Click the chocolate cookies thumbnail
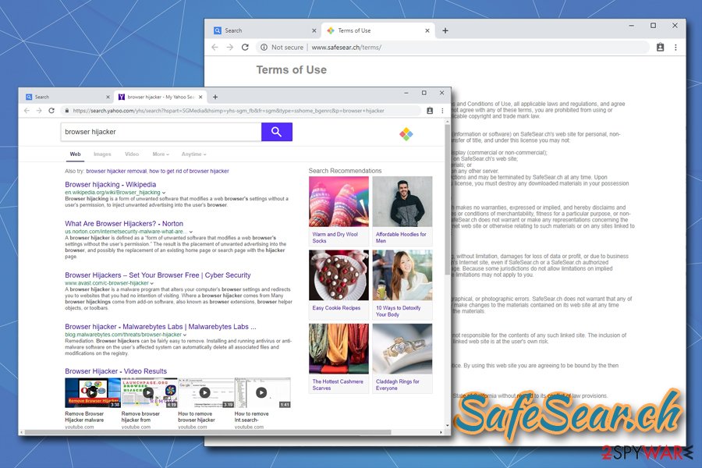 (x=339, y=275)
